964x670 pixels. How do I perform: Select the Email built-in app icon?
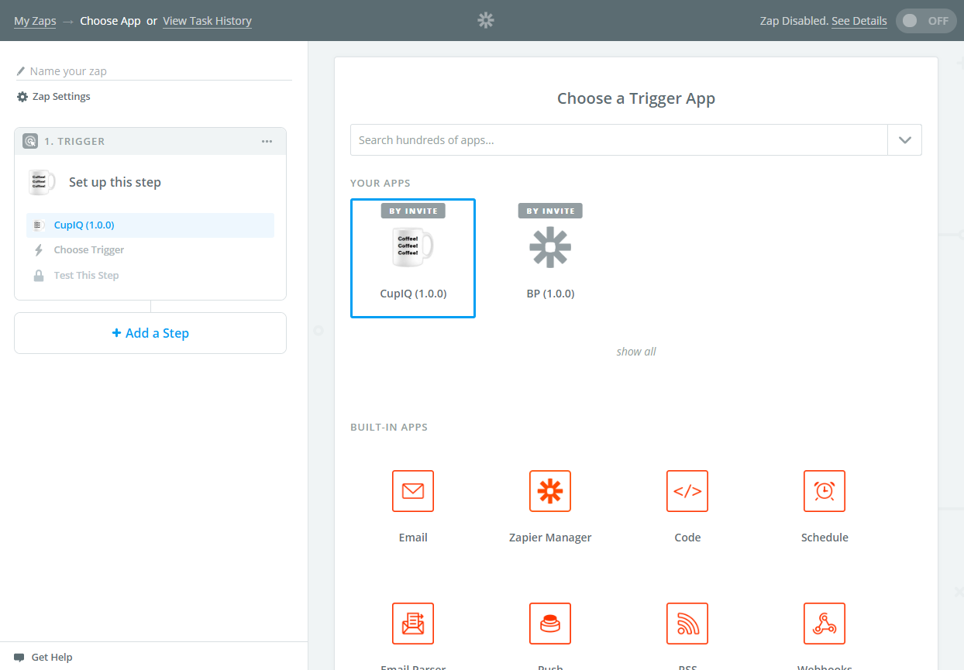(x=413, y=491)
